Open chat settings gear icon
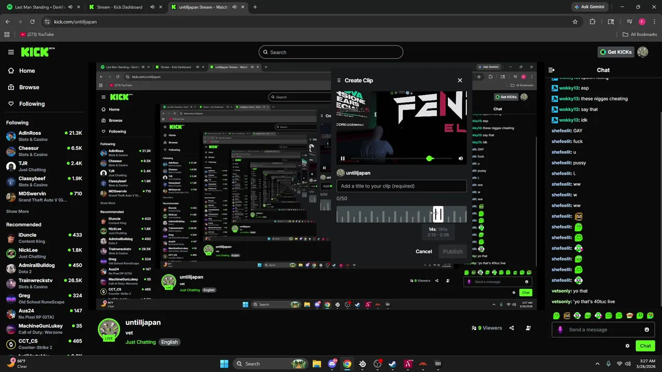The image size is (662, 372). pos(627,346)
